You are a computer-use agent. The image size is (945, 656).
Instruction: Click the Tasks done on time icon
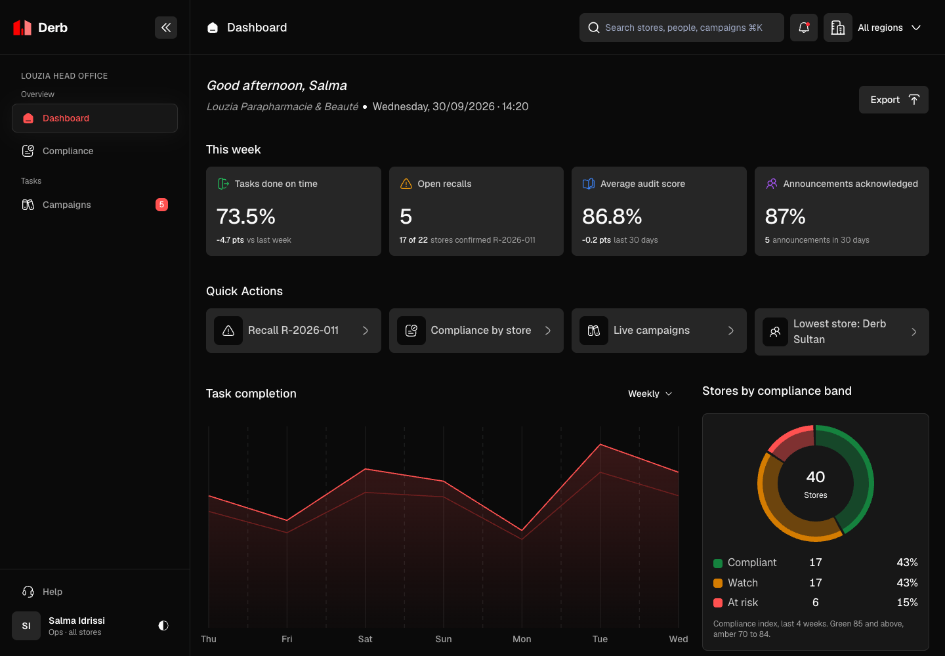(x=223, y=184)
